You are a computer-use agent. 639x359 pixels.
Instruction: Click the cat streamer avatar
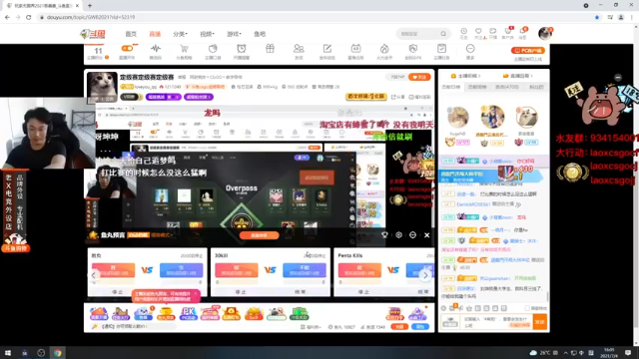pyautogui.click(x=102, y=87)
